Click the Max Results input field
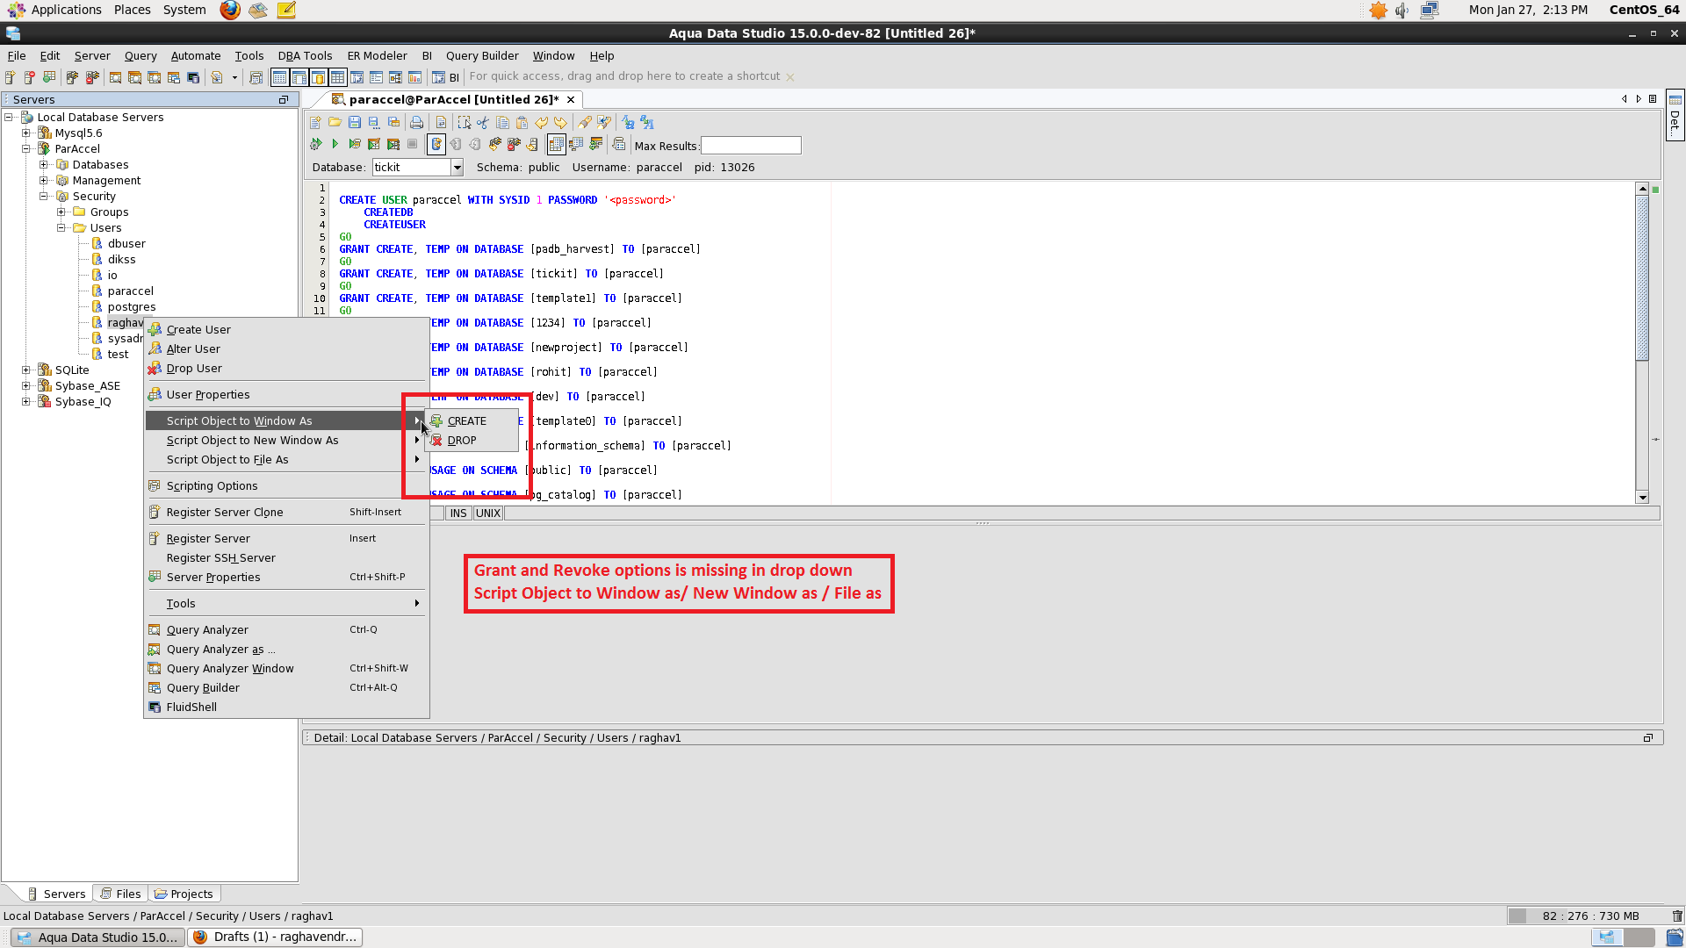Image resolution: width=1686 pixels, height=948 pixels. 751,145
